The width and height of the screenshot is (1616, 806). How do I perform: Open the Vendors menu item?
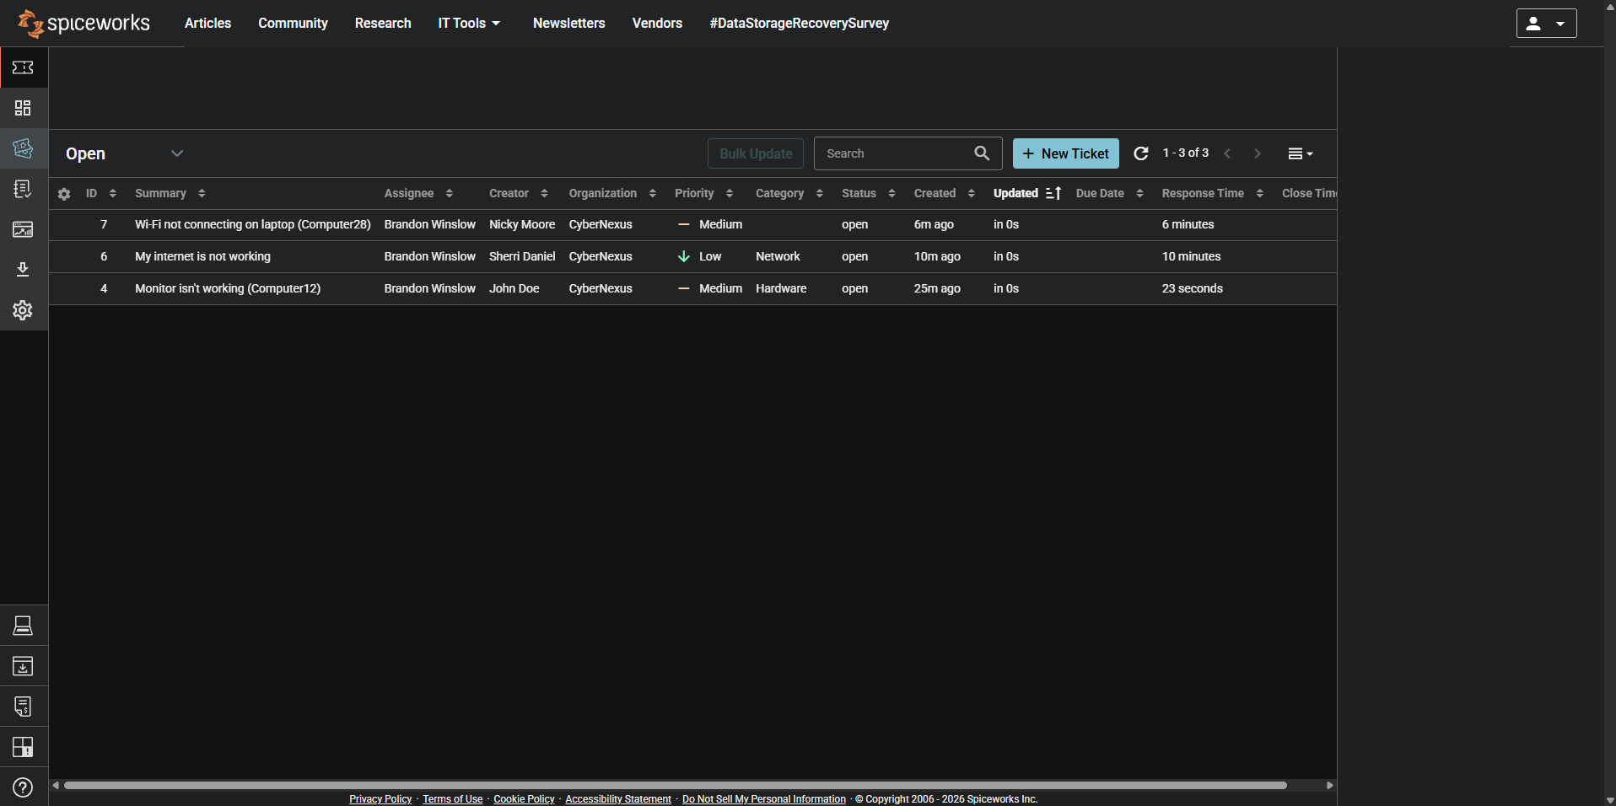[656, 23]
